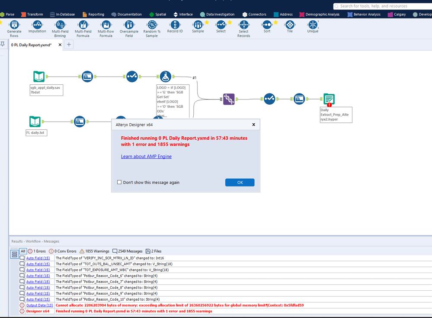The height and width of the screenshot is (318, 432).
Task: Open the Demographic Analysis tool category
Action: point(320,14)
